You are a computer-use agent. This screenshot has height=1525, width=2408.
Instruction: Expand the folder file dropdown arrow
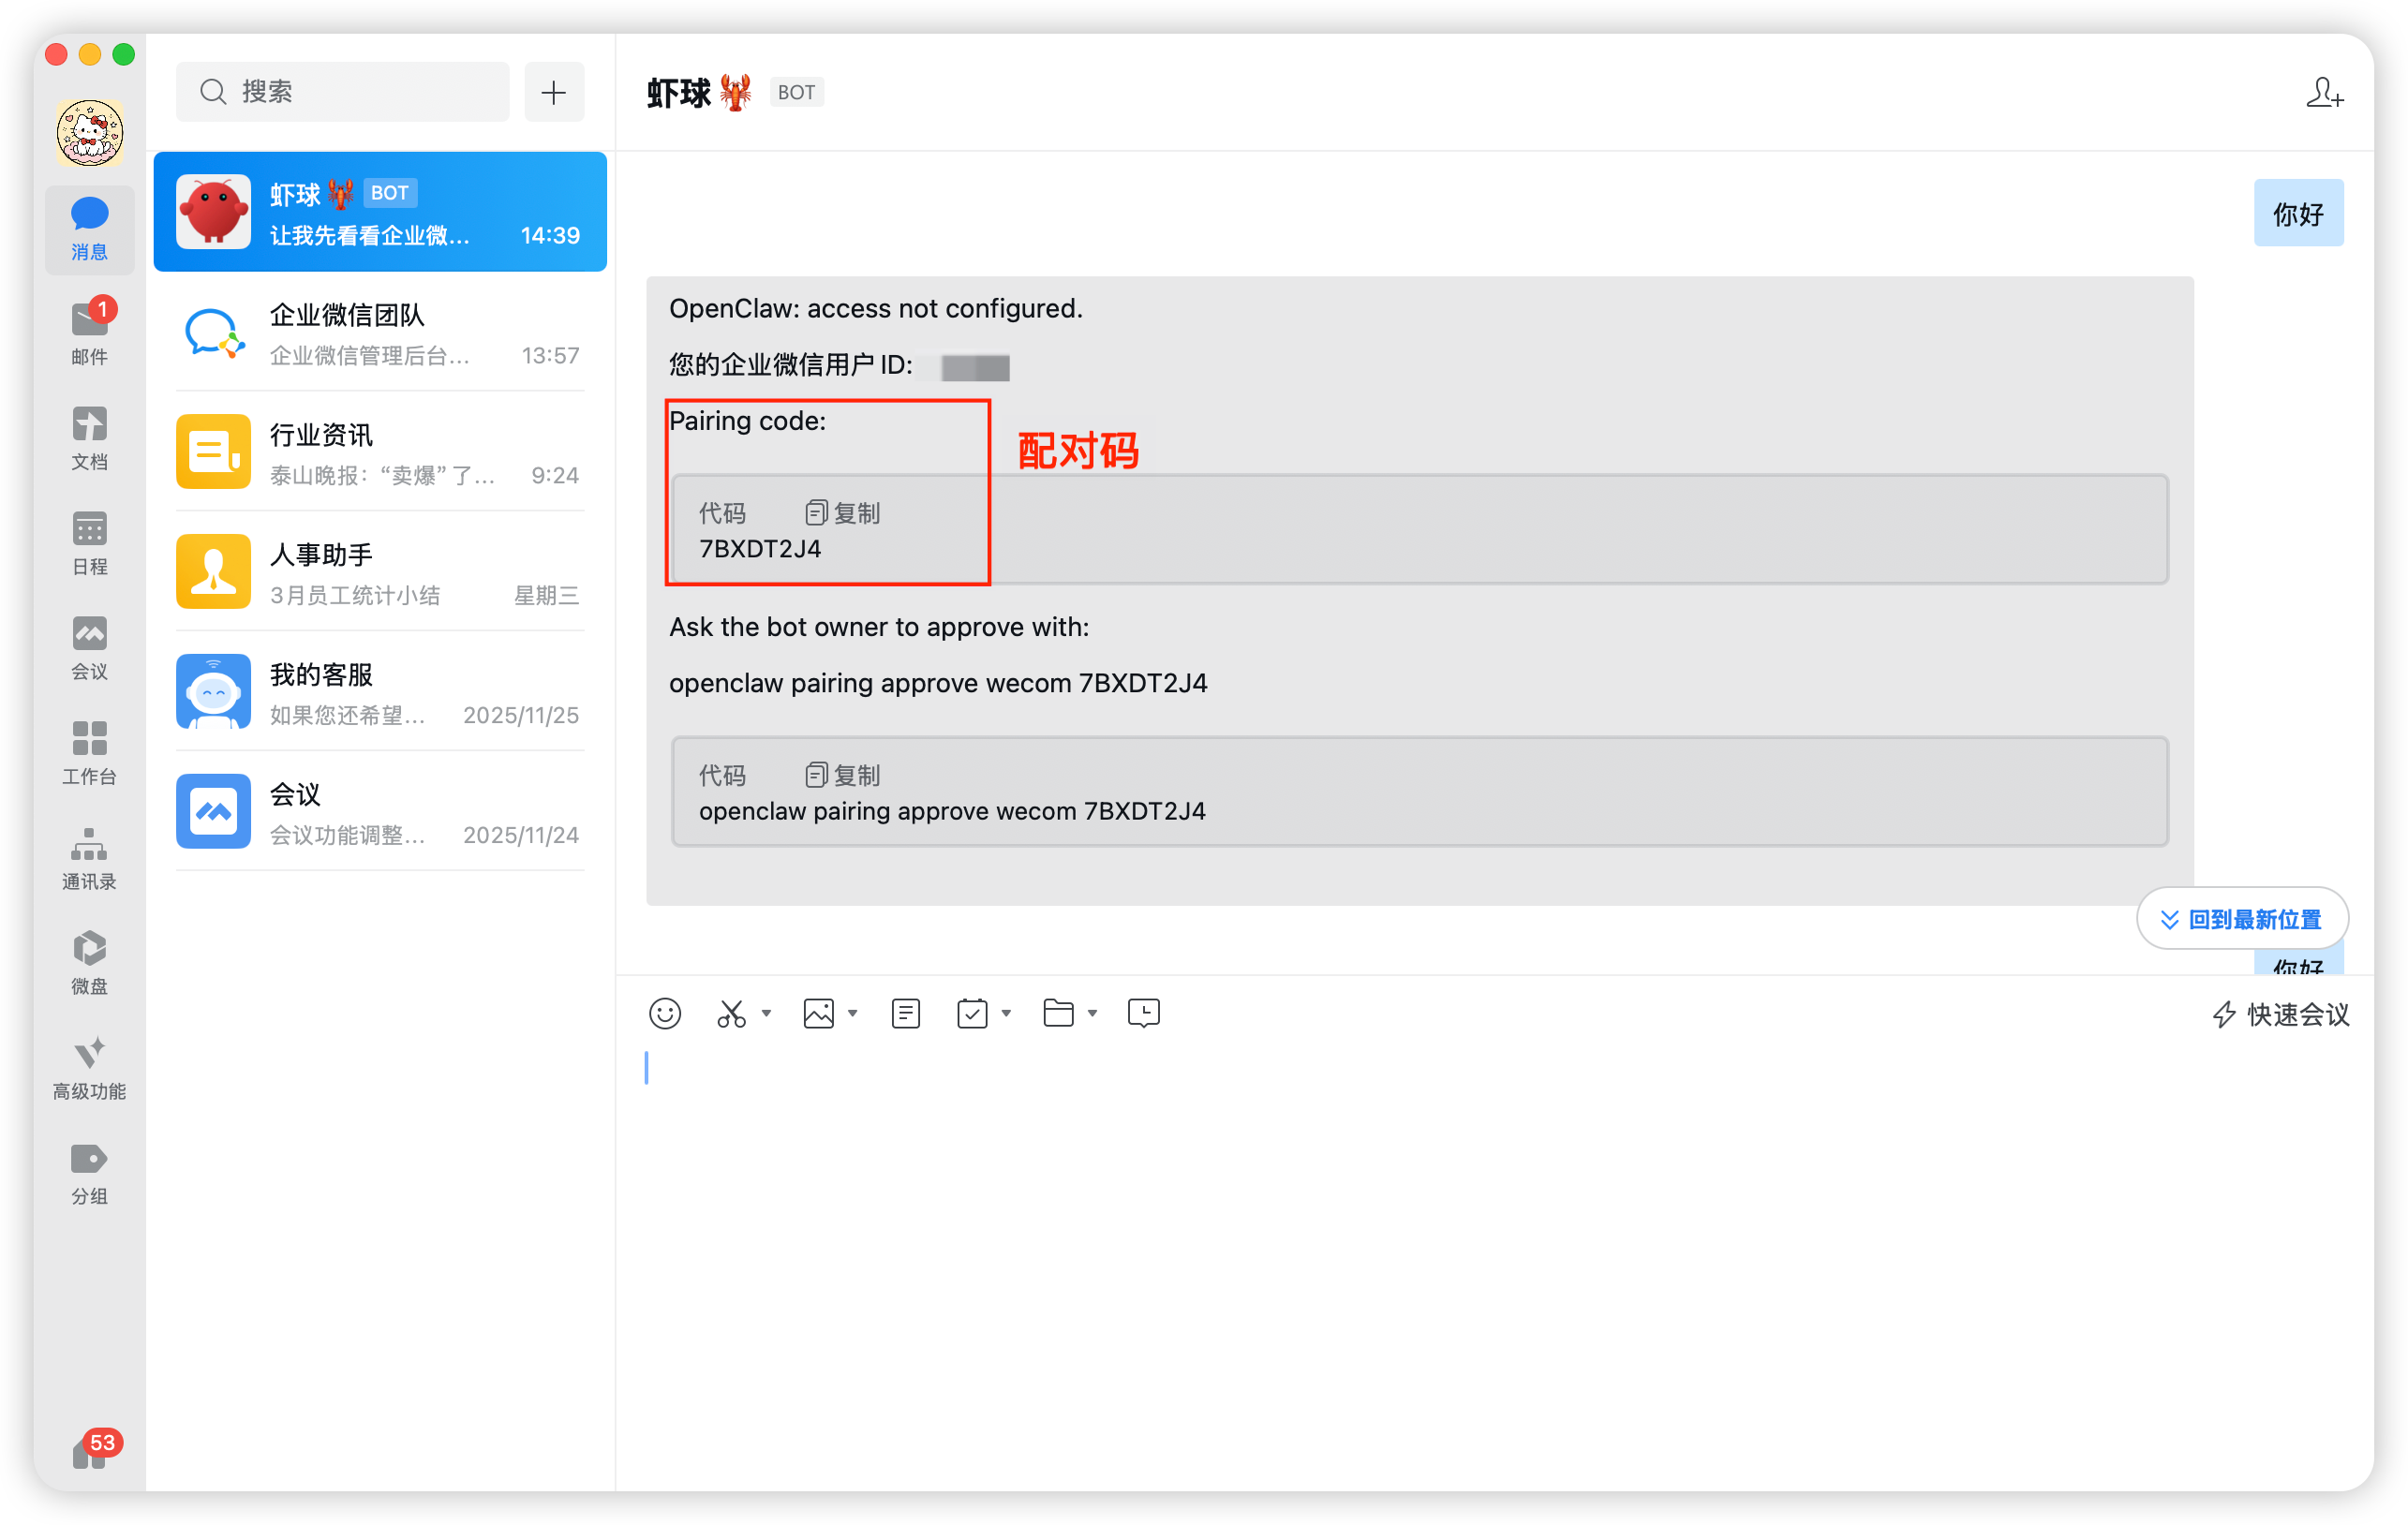click(1093, 1013)
